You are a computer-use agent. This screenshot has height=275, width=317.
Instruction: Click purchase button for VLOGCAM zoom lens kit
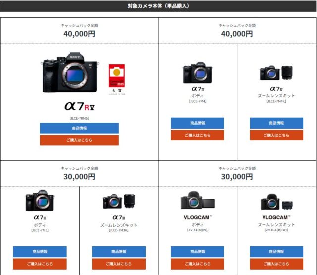click(276, 264)
